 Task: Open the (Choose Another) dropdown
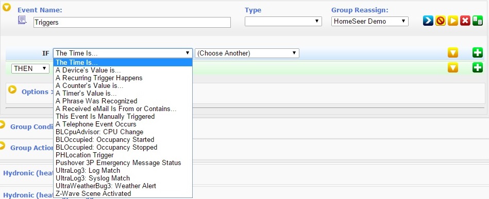pyautogui.click(x=247, y=53)
